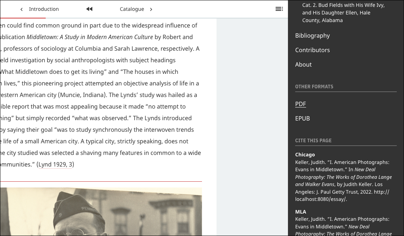The height and width of the screenshot is (236, 404).
Task: Open the About page
Action: (x=303, y=64)
